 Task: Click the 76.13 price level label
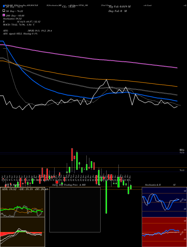click(x=182, y=170)
